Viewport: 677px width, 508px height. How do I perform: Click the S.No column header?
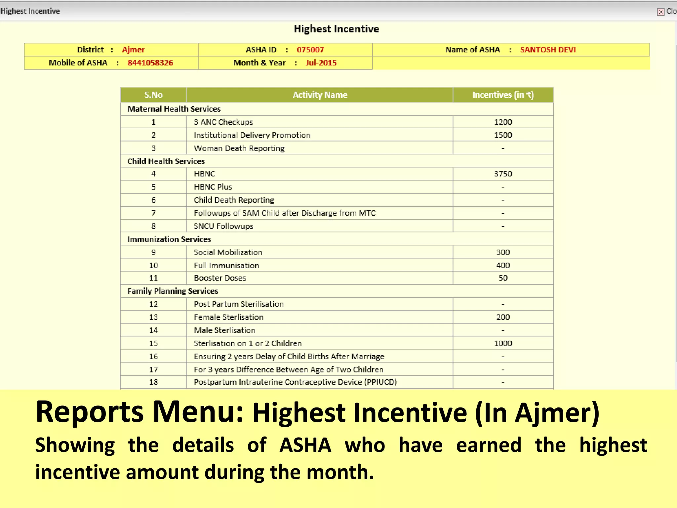point(153,95)
